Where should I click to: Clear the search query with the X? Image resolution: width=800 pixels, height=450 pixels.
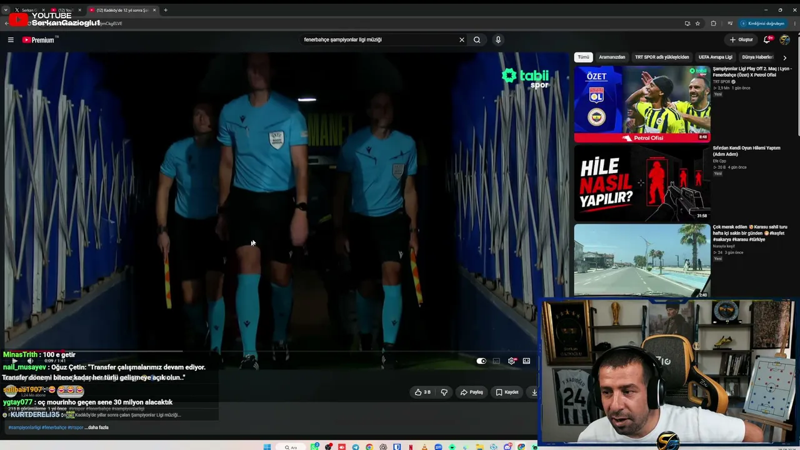[x=462, y=40]
